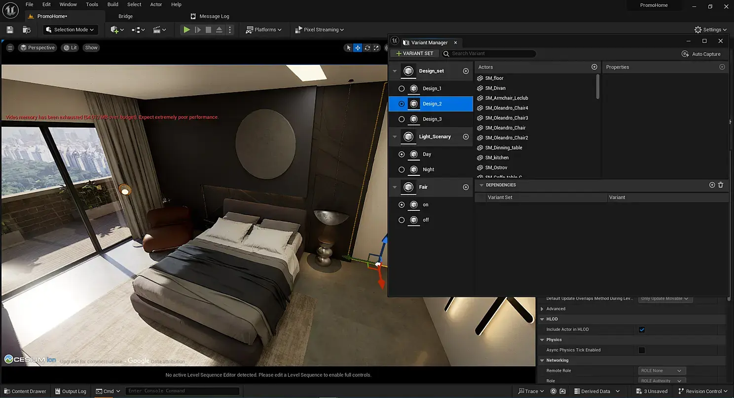Collapse the Light_Scenary variant set
This screenshot has height=398, width=734.
pyautogui.click(x=395, y=137)
